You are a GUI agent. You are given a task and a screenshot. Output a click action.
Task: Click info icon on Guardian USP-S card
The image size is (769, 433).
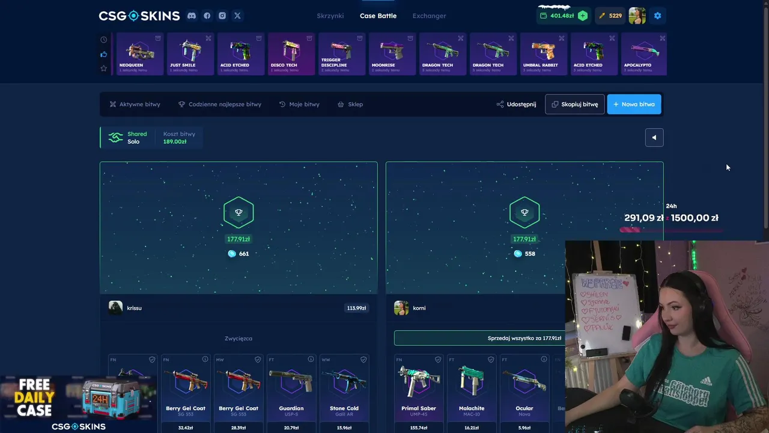coord(311,359)
